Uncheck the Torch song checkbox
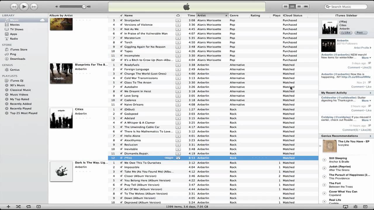 point(121,42)
